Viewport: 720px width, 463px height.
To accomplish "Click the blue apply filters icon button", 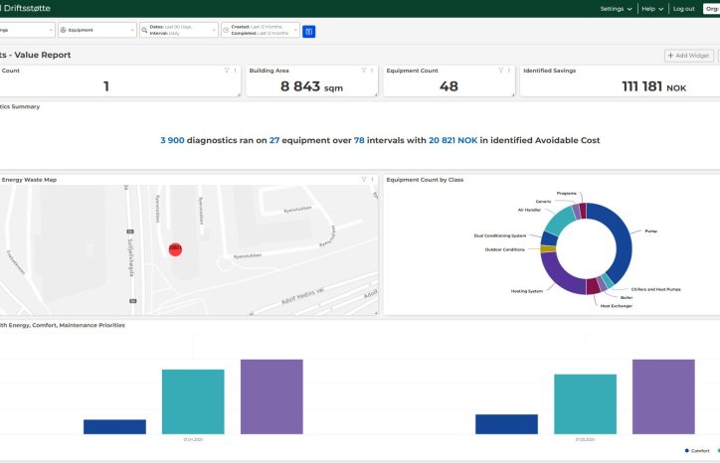I will click(309, 31).
